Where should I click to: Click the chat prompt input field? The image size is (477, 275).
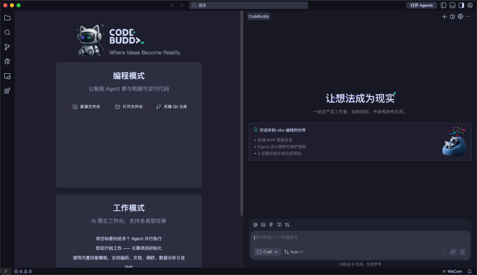(360, 237)
